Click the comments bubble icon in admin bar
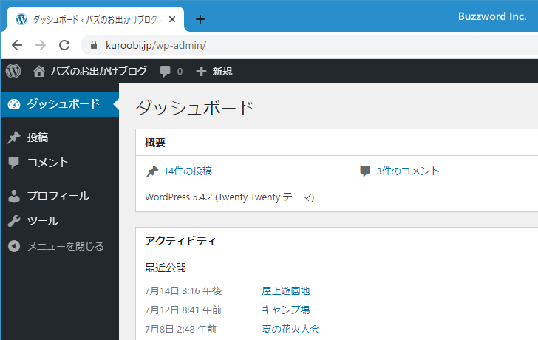The width and height of the screenshot is (538, 340). tap(166, 71)
